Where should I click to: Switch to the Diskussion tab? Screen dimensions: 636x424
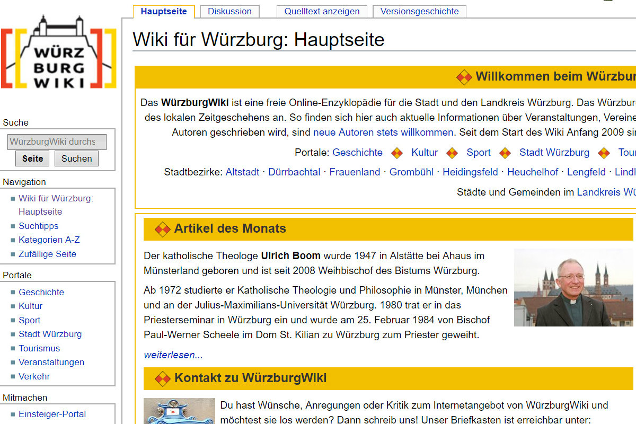pyautogui.click(x=229, y=11)
